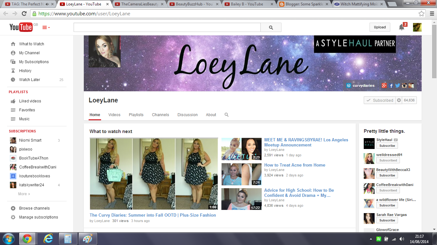Open Niomi Smart subscription
Screen dimensions: 437x245
click(x=30, y=140)
